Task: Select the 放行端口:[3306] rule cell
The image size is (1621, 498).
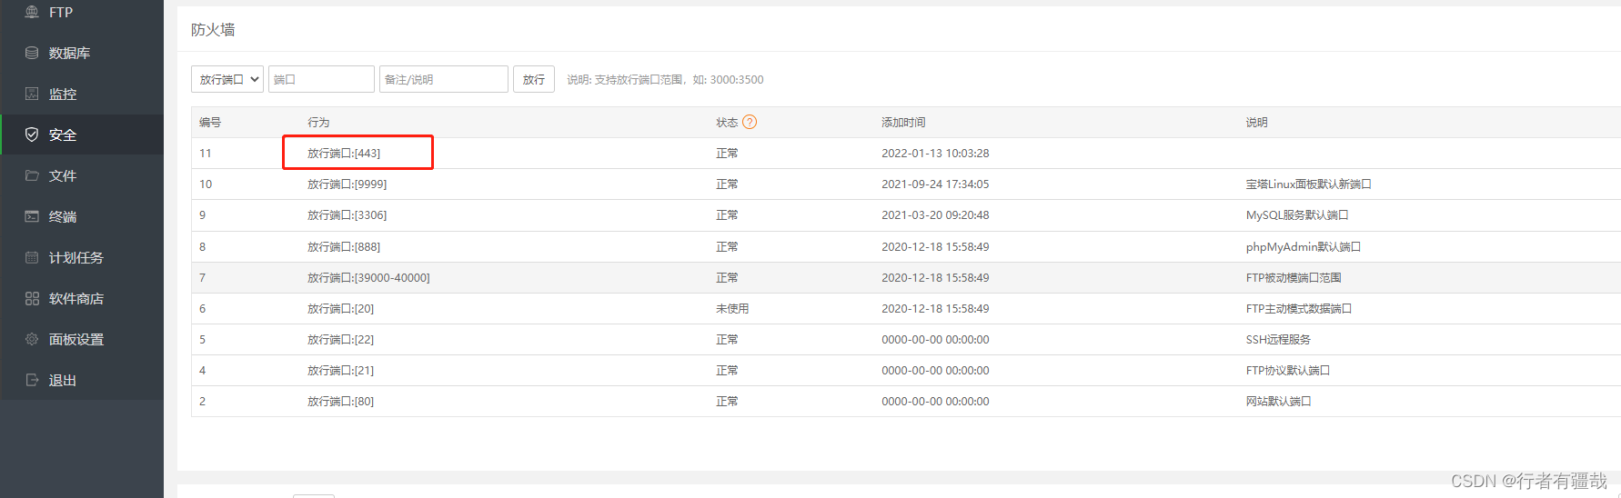Action: pyautogui.click(x=347, y=214)
